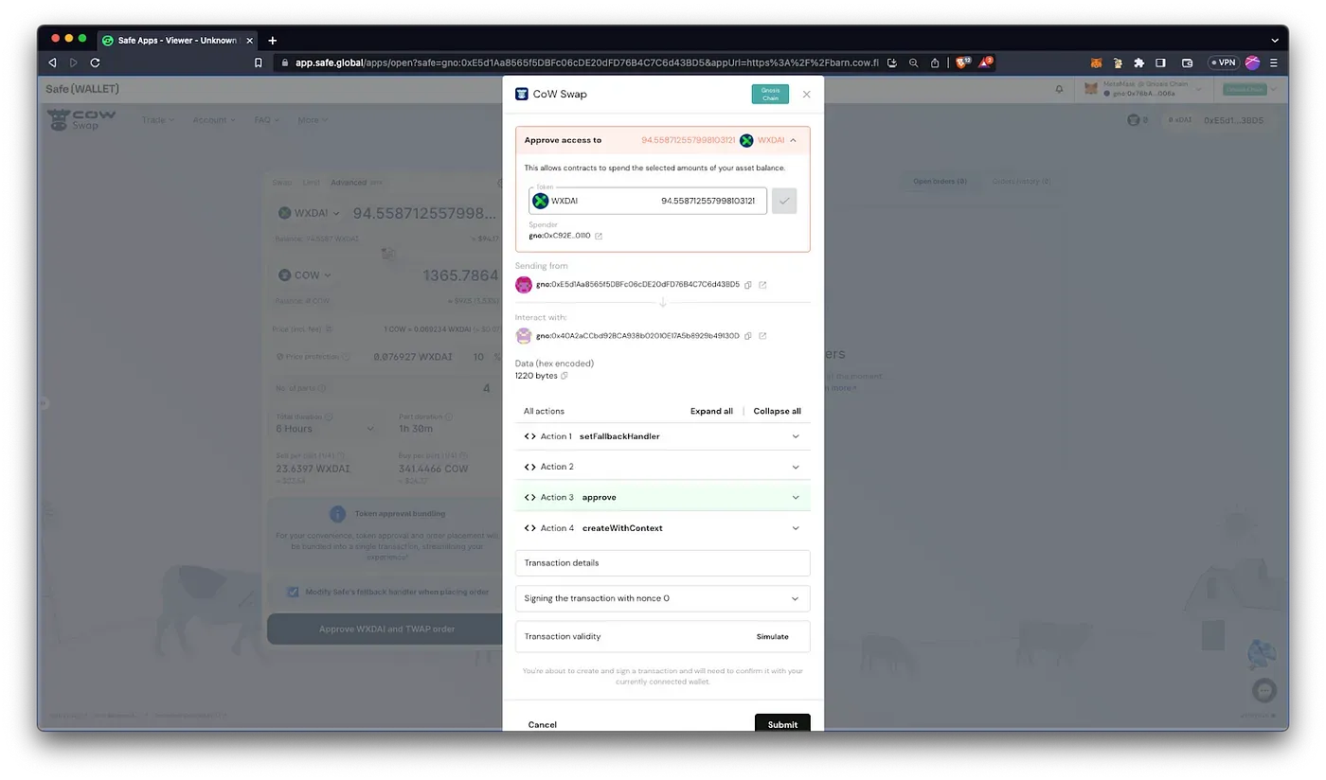The image size is (1326, 780).
Task: Copy the 1220 bytes hex data
Action: [564, 376]
